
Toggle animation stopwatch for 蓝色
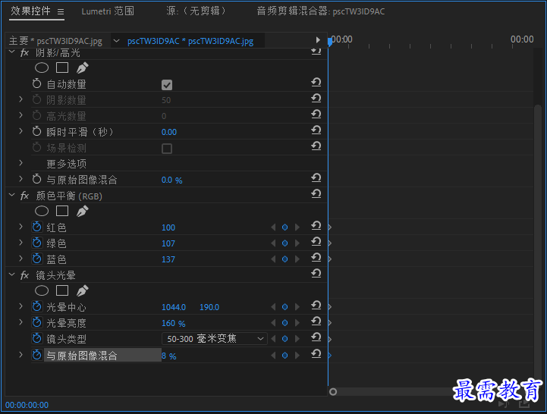[x=36, y=259]
